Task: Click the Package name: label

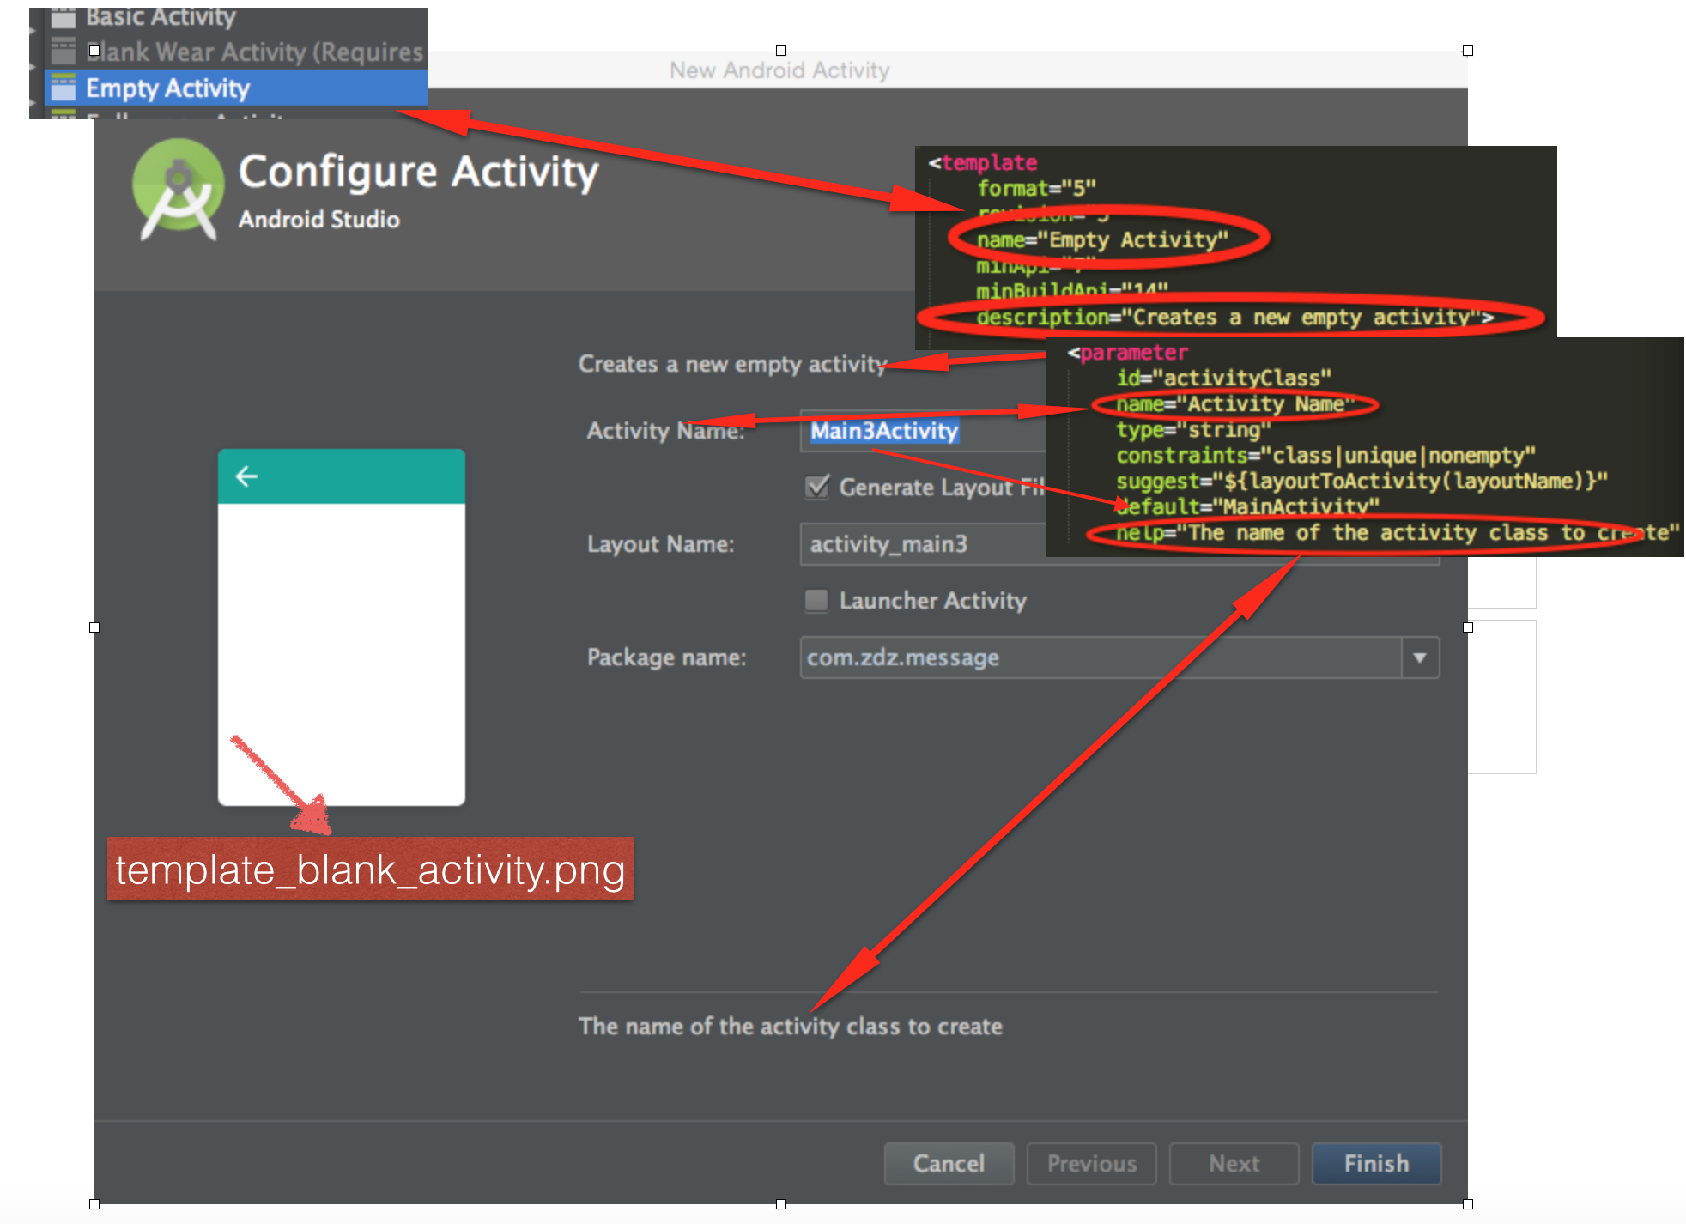Action: pyautogui.click(x=667, y=657)
